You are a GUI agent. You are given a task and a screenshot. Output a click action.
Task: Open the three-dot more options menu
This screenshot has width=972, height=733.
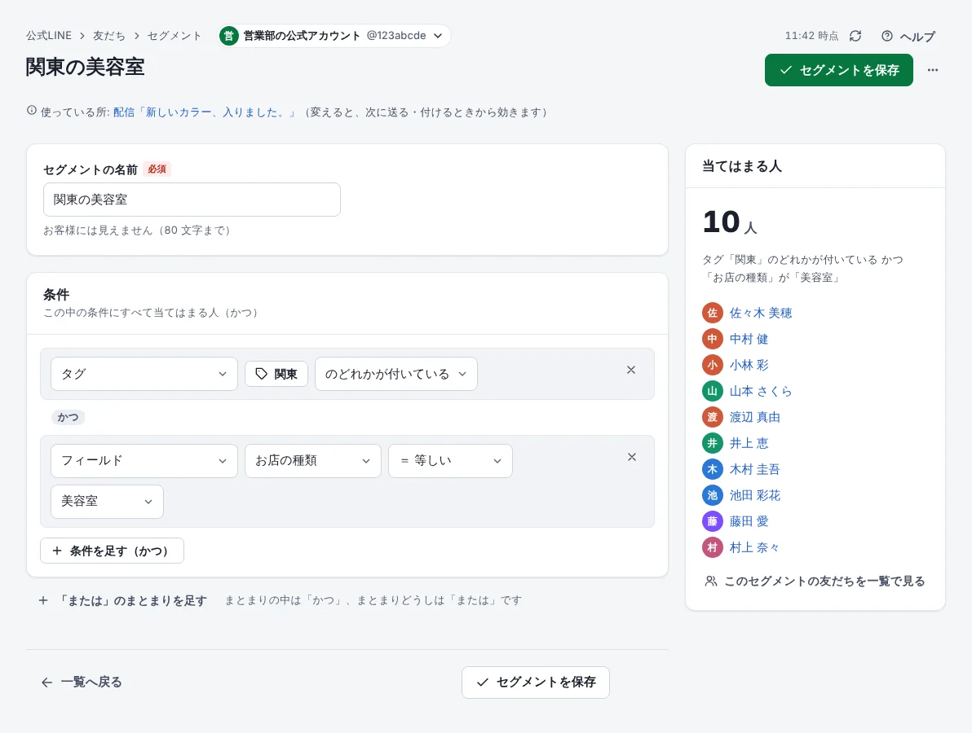(x=932, y=70)
